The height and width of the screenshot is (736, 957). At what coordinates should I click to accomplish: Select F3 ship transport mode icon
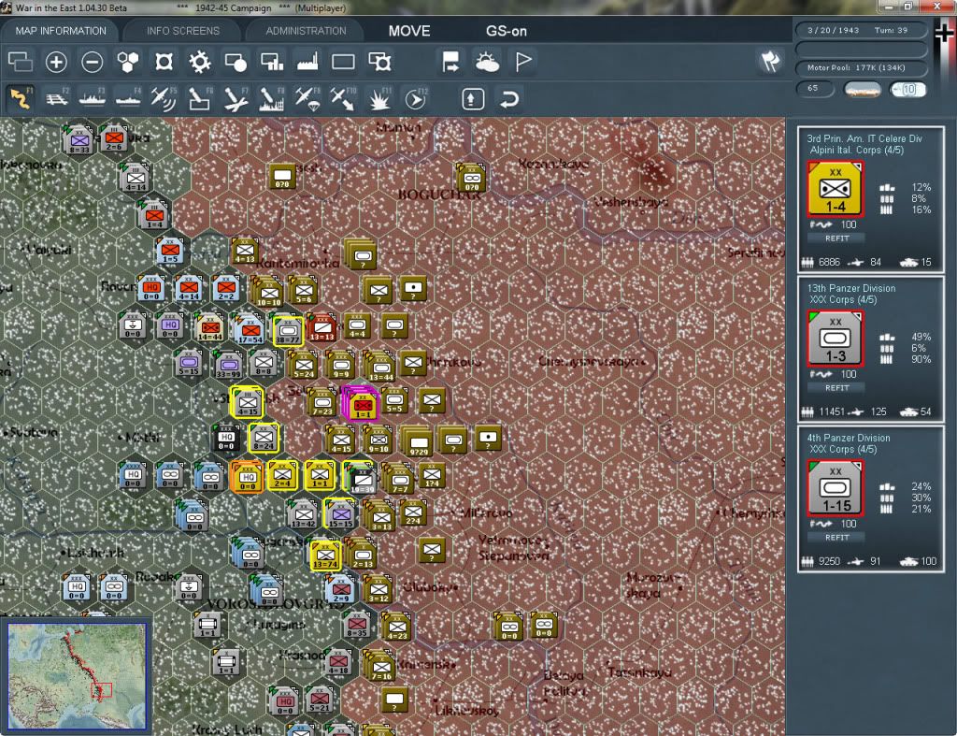[93, 98]
